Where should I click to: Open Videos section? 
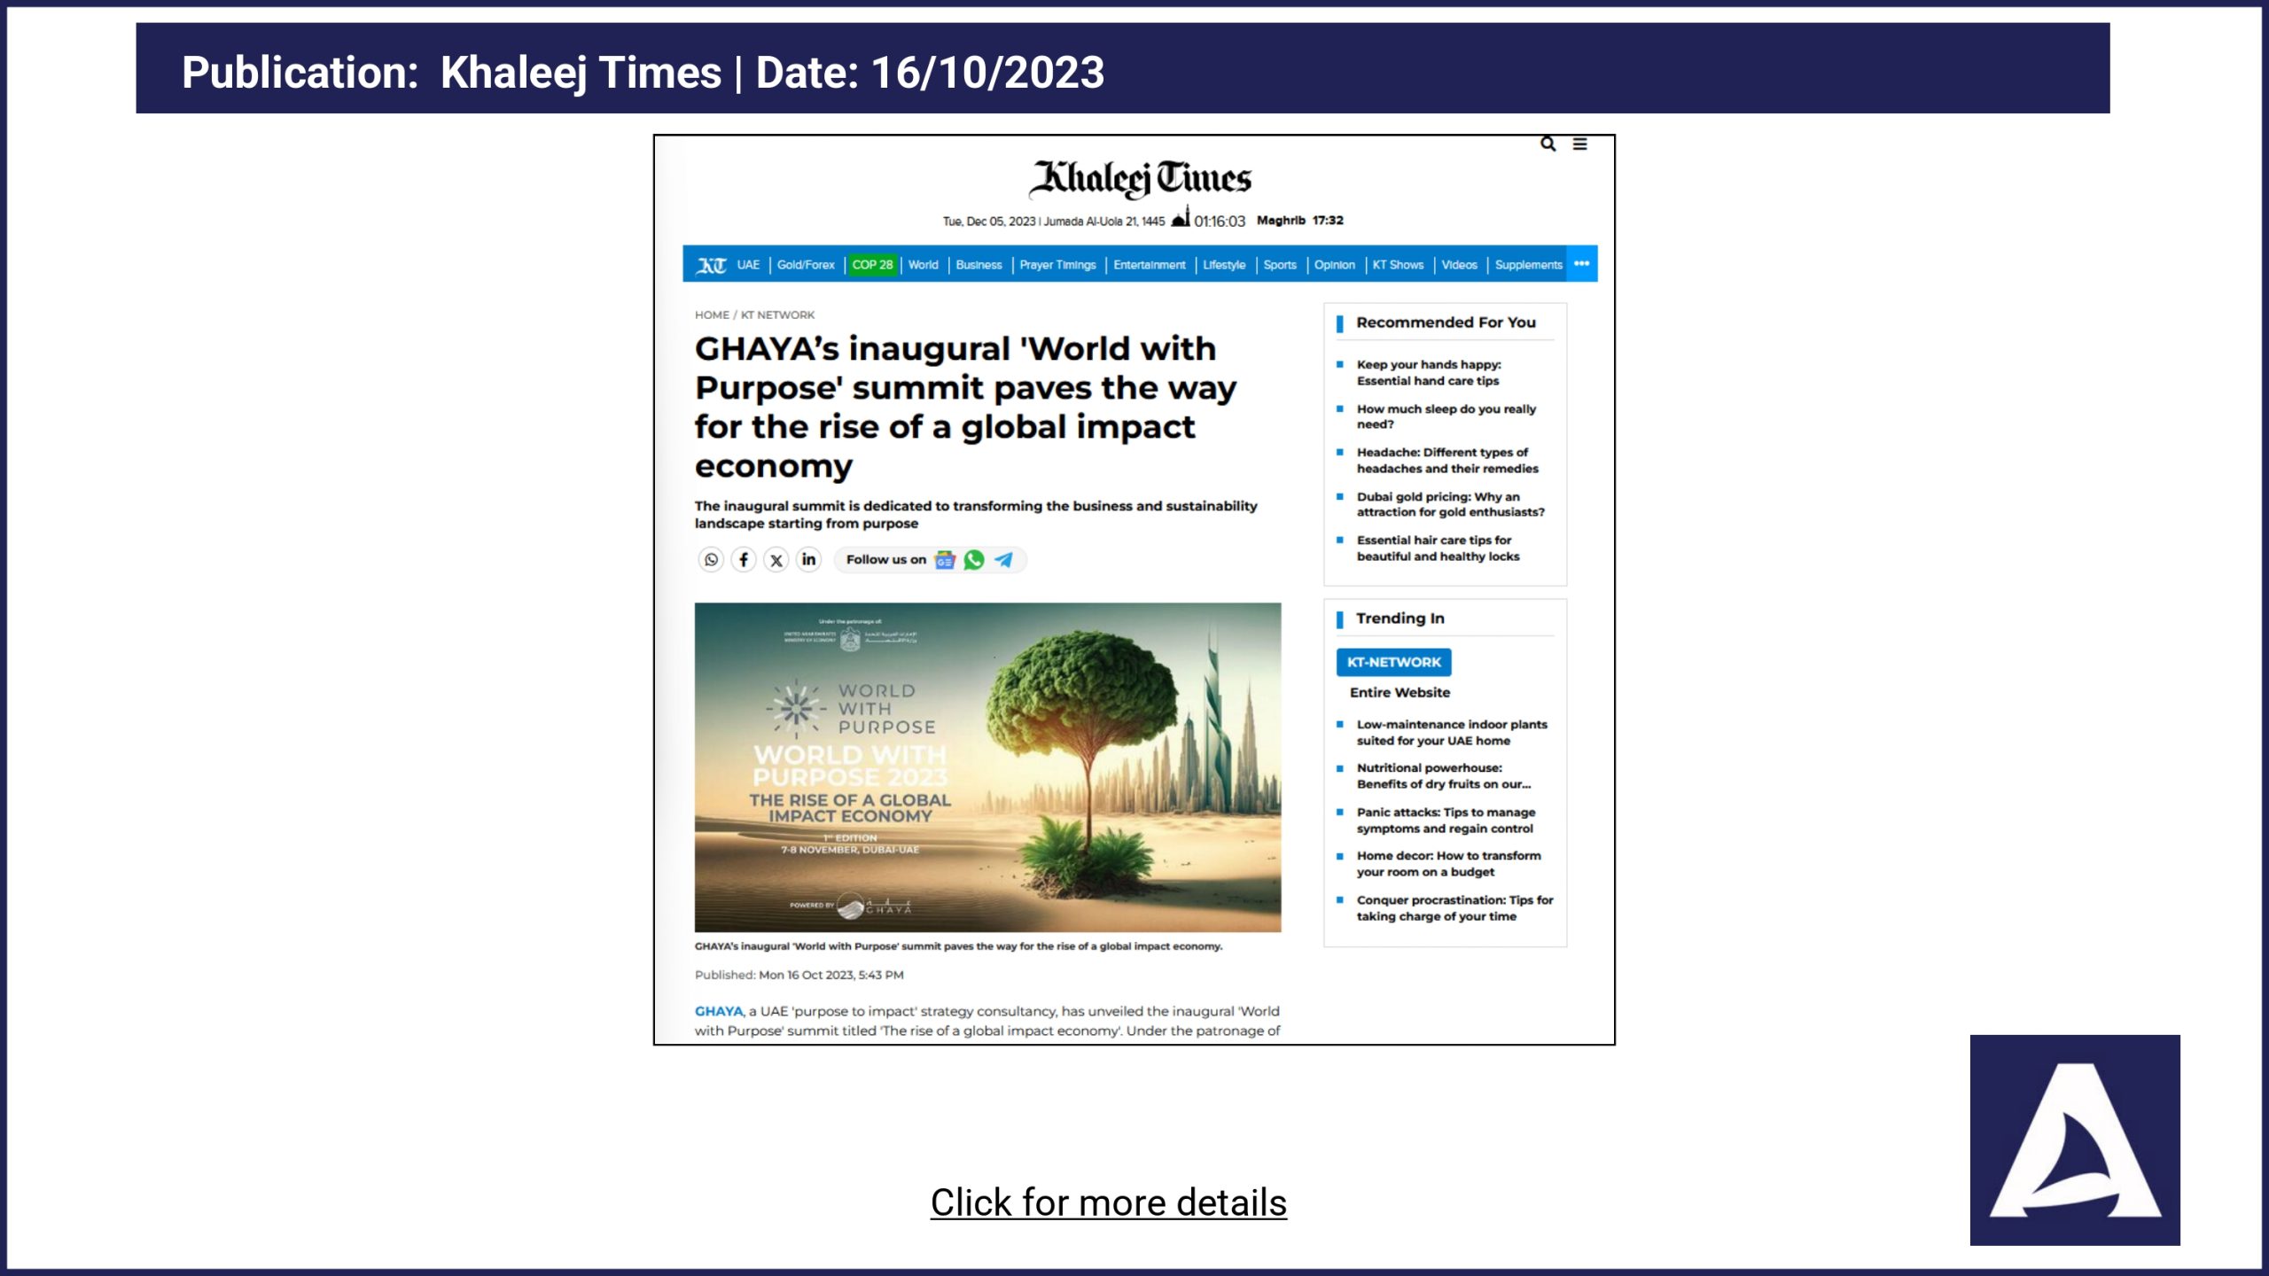point(1459,265)
